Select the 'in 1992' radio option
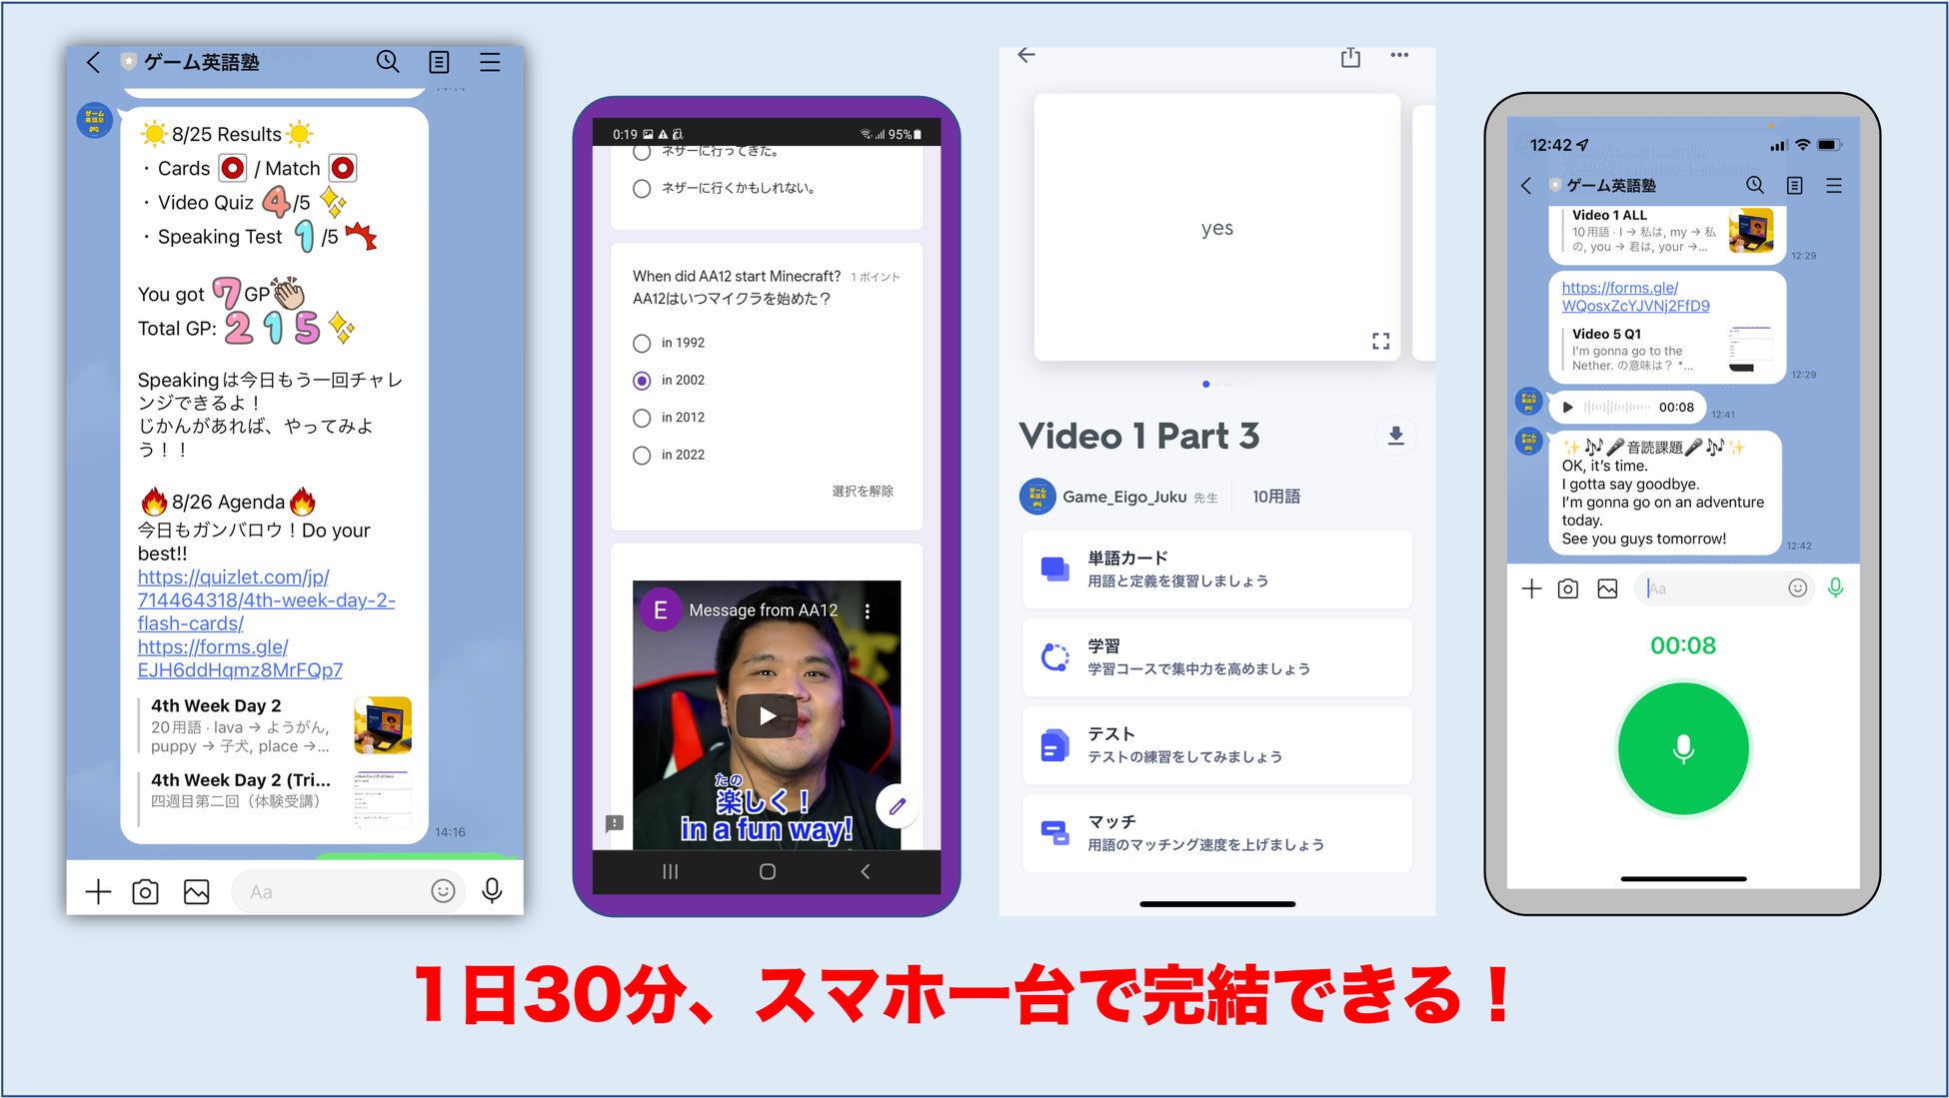Screen dimensions: 1949x1098 pyautogui.click(x=642, y=343)
